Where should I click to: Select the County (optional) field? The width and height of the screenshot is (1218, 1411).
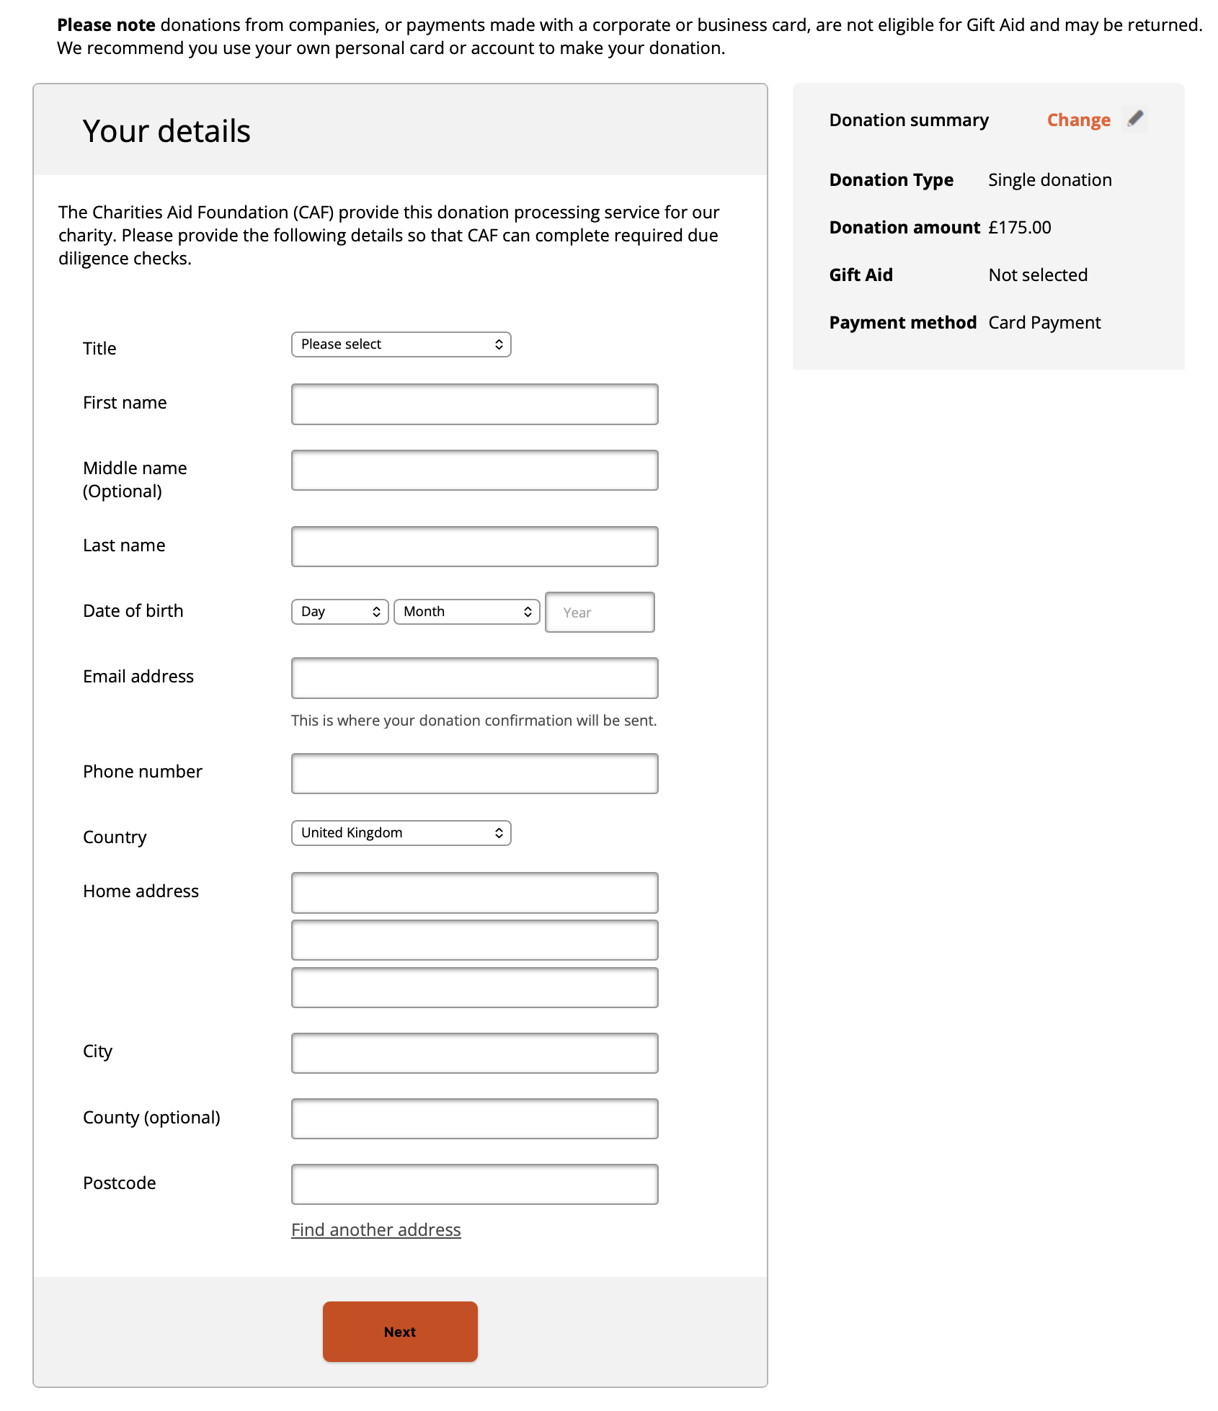point(474,1119)
